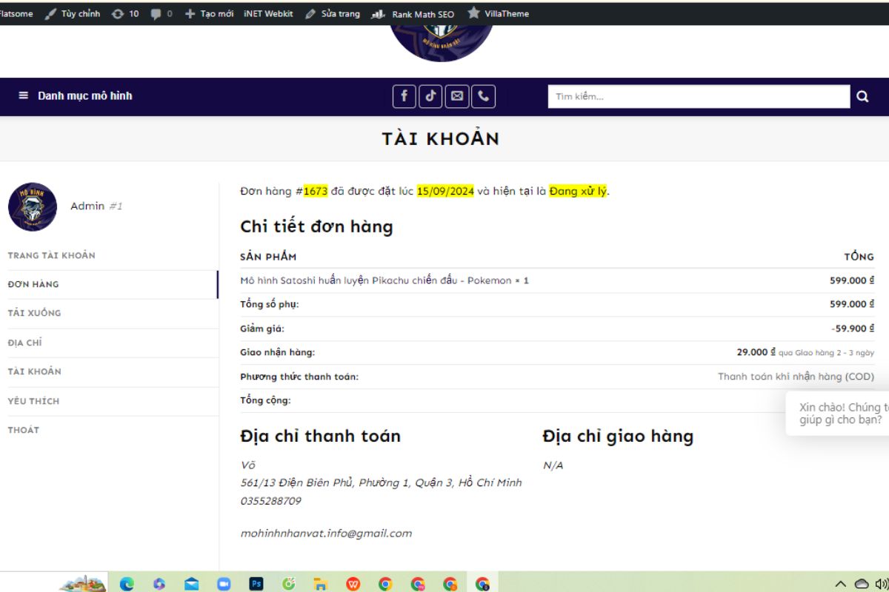Open Flatsome menu in the admin bar
This screenshot has height=592, width=889.
[16, 13]
